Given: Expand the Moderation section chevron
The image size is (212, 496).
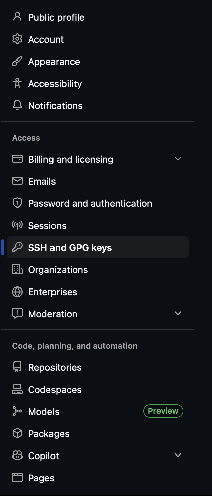Looking at the screenshot, I should point(178,313).
